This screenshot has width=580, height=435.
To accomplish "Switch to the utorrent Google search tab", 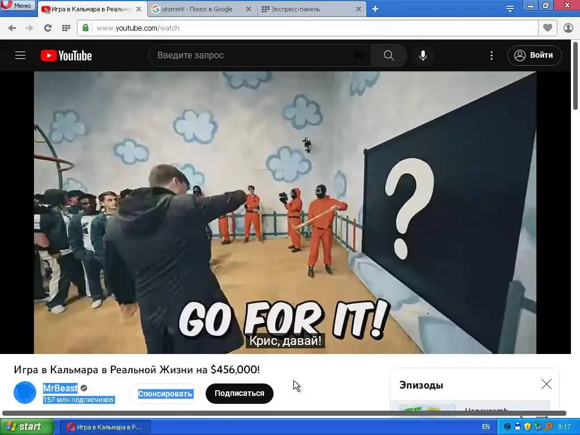I will (197, 9).
